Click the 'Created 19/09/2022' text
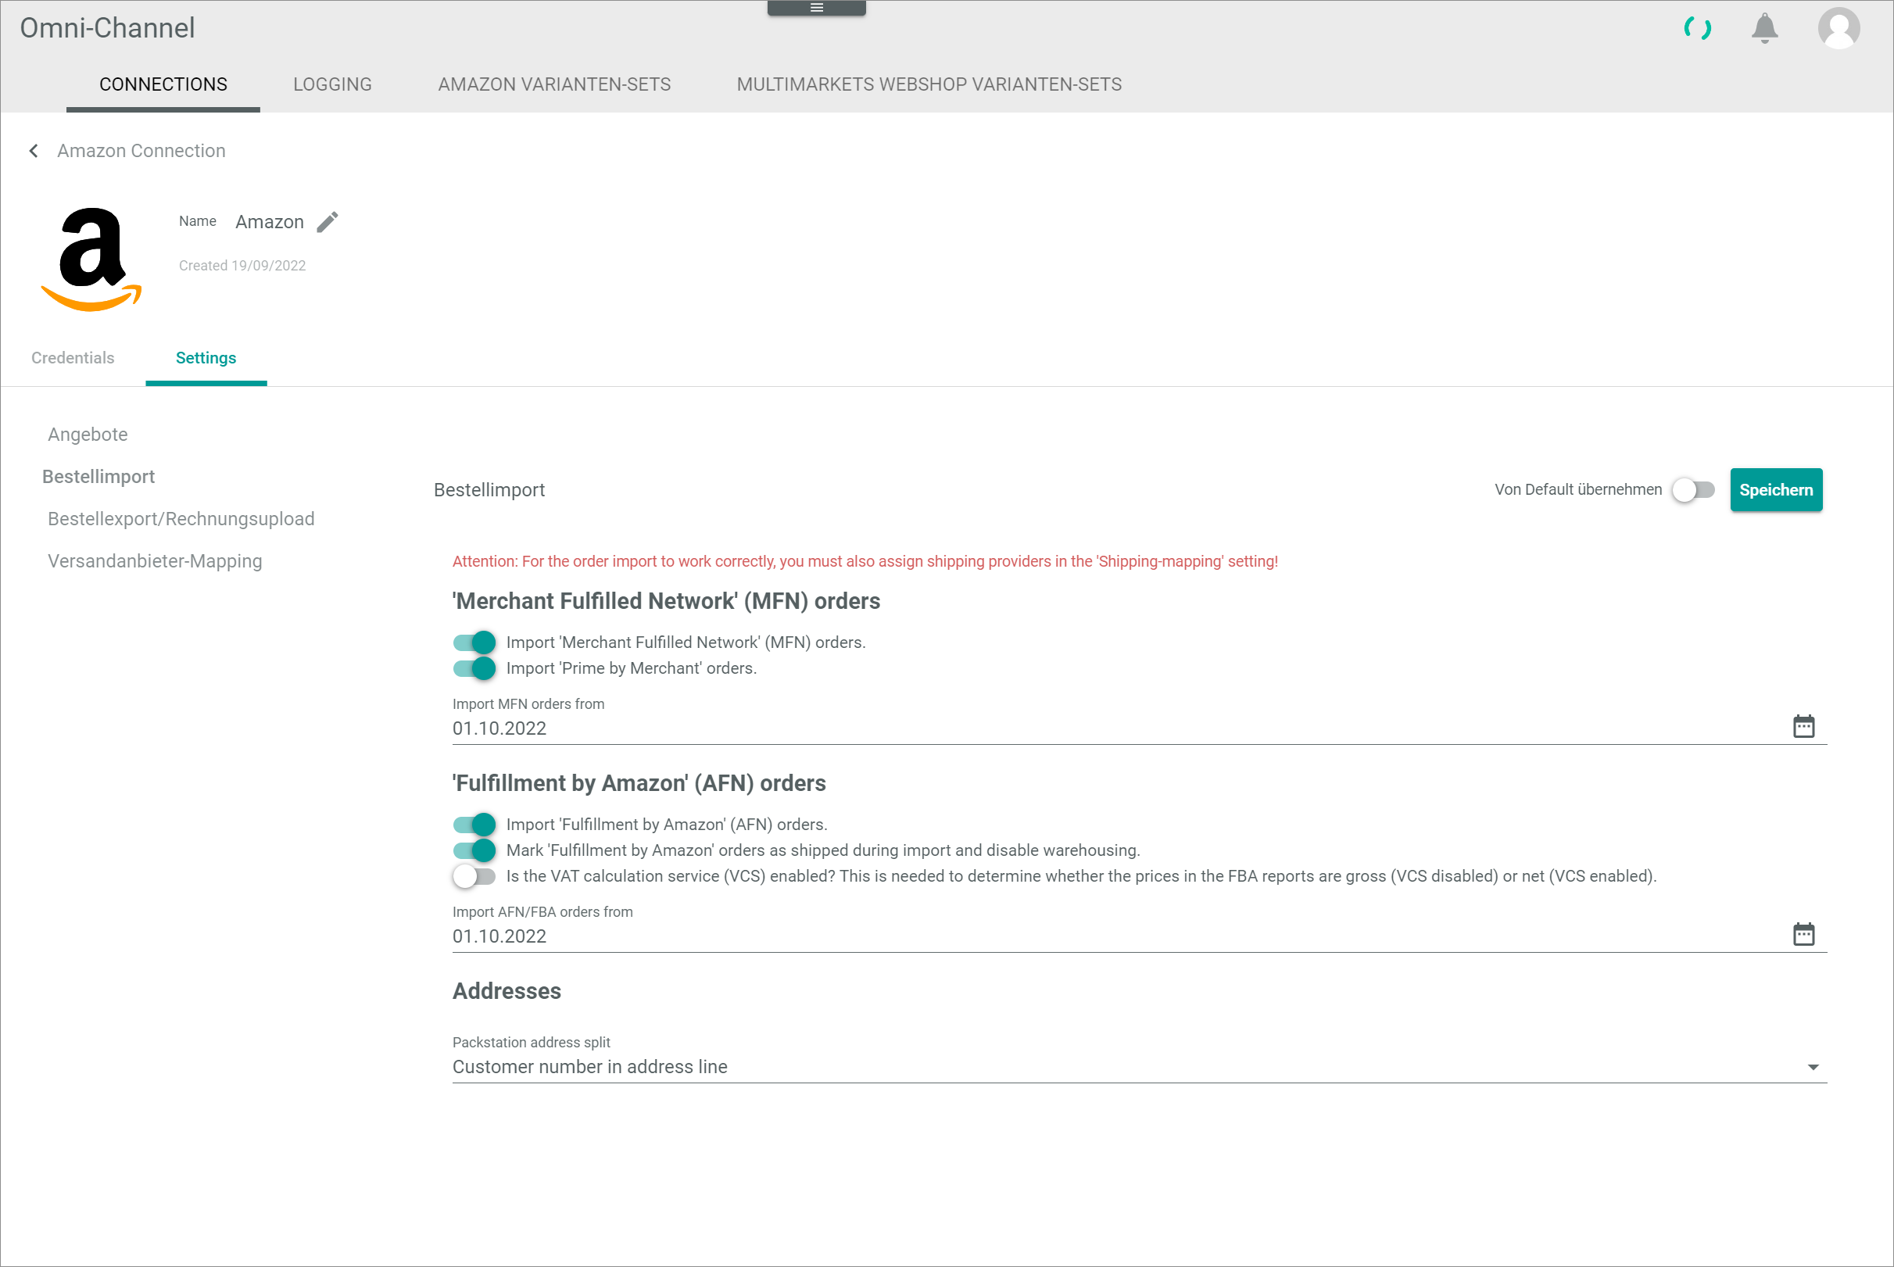Image resolution: width=1894 pixels, height=1267 pixels. pos(242,266)
